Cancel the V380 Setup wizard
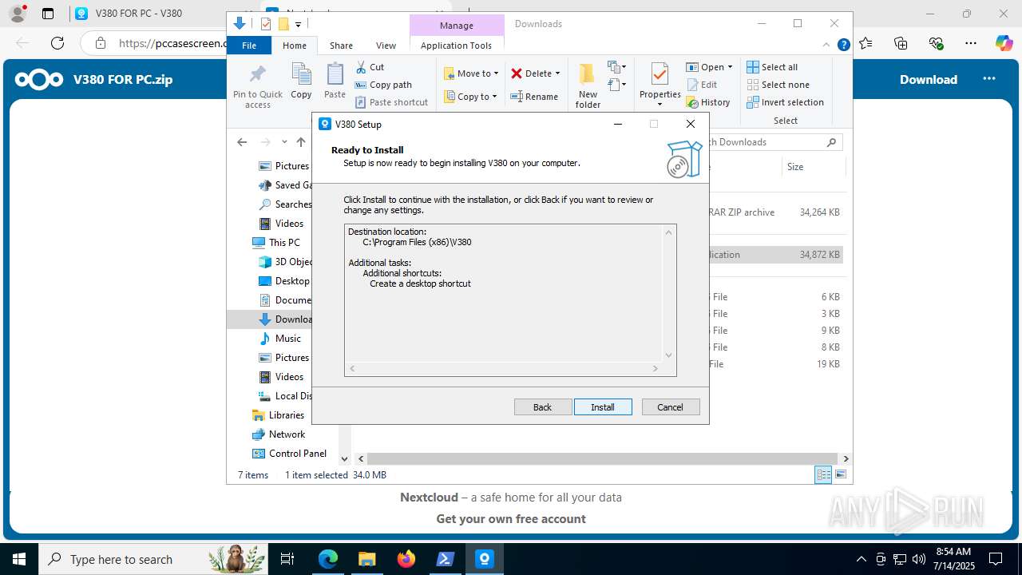The height and width of the screenshot is (575, 1022). pyautogui.click(x=671, y=407)
